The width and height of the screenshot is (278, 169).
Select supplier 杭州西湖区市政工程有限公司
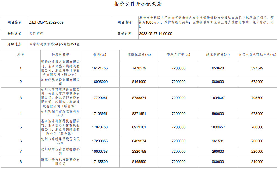point(60,114)
